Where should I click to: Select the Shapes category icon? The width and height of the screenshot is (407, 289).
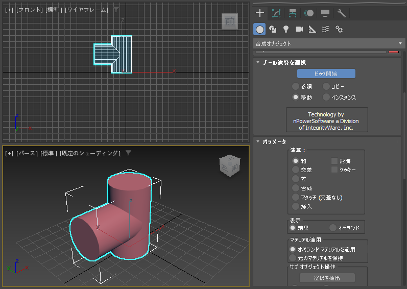tap(273, 29)
